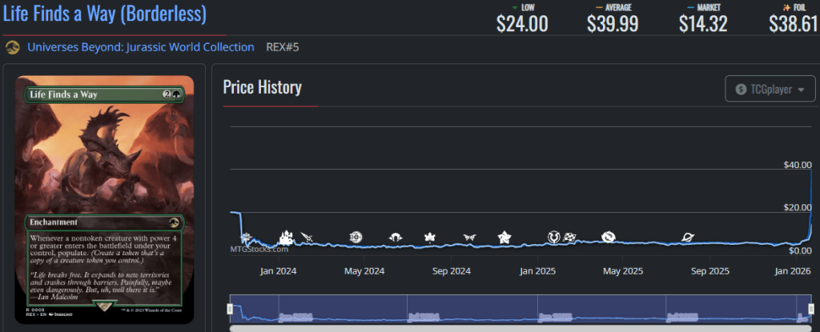Click the ringed planet set icon
820x332 pixels.
688,237
